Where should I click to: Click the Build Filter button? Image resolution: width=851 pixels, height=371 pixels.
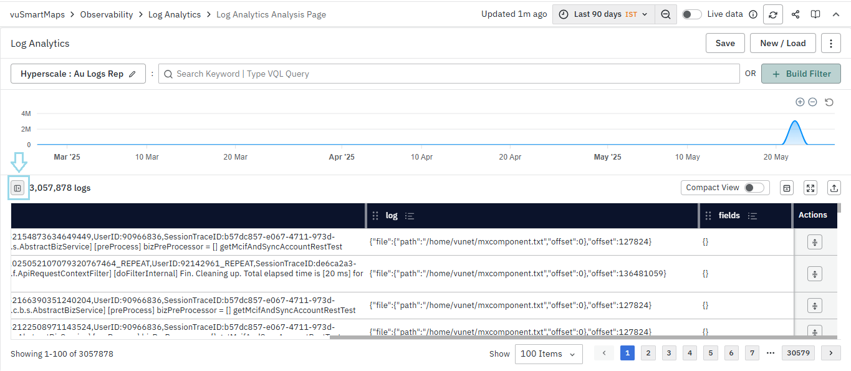click(801, 74)
